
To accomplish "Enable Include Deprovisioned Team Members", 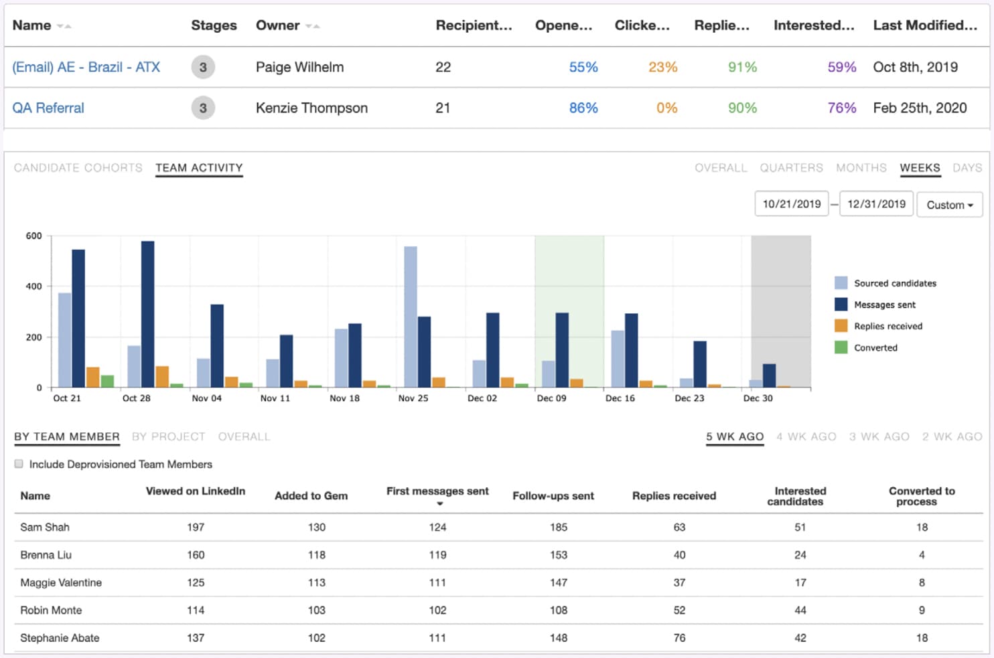I will pos(19,463).
